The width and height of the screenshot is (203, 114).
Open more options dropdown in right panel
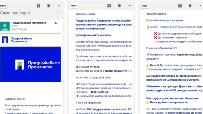[x=200, y=6]
